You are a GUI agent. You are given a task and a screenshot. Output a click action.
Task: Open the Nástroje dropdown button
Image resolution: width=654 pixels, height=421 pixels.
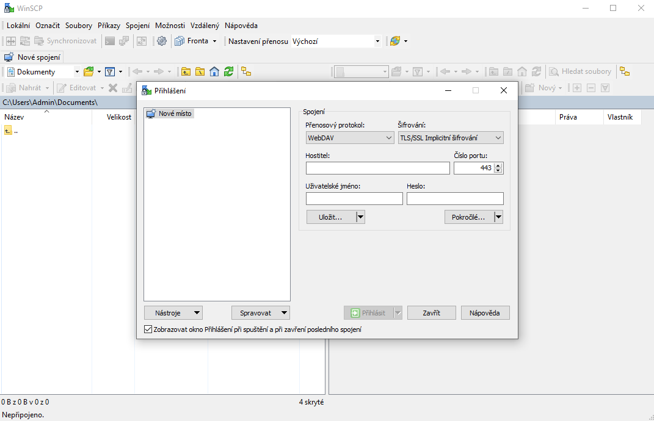tap(173, 313)
